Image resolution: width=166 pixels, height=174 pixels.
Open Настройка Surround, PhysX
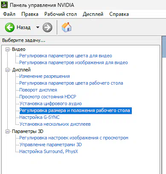point(49,151)
